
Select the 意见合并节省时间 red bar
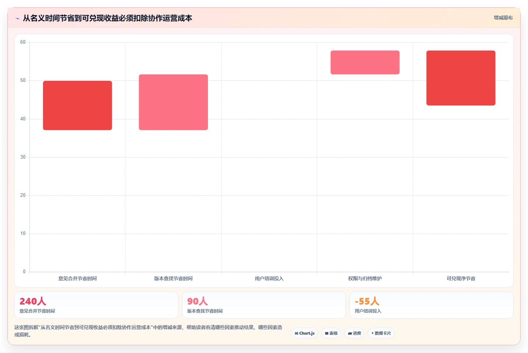click(x=78, y=105)
